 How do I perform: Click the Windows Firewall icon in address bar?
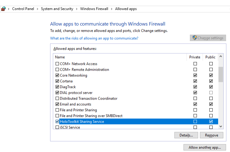point(3,9)
